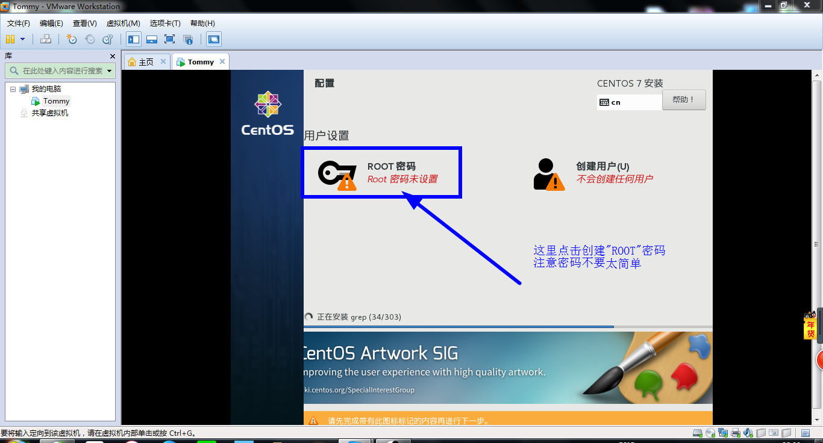Image resolution: width=823 pixels, height=443 pixels.
Task: Open the power options dropdown arrow beside pause
Action: 23,39
